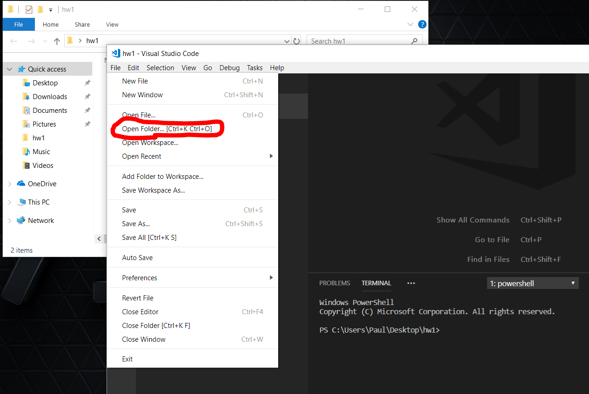
Task: Click the VS Code logo in title bar
Action: click(x=116, y=53)
